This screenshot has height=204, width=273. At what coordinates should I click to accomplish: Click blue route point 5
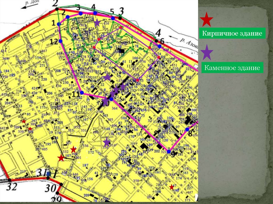113,18
